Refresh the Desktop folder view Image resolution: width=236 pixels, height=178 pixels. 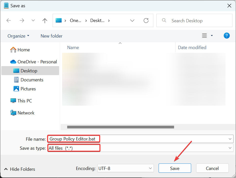(146, 21)
